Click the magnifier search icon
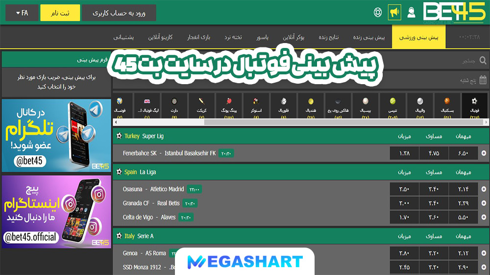The width and height of the screenshot is (490, 275). click(x=483, y=60)
